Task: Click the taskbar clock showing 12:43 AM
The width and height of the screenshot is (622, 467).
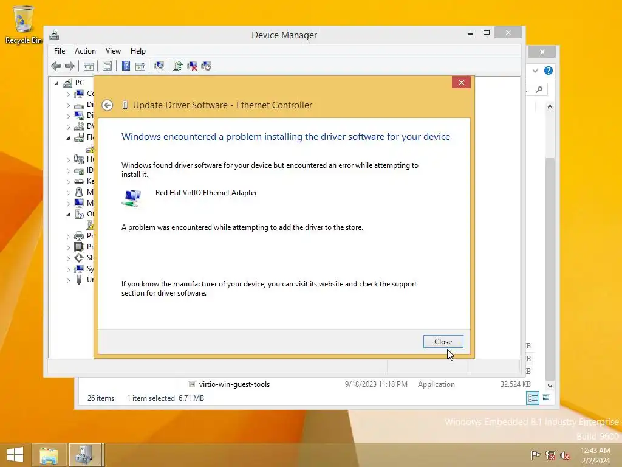Action: pos(595,455)
